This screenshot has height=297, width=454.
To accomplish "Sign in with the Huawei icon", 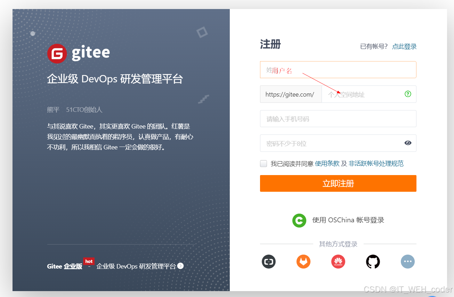I will pyautogui.click(x=338, y=261).
